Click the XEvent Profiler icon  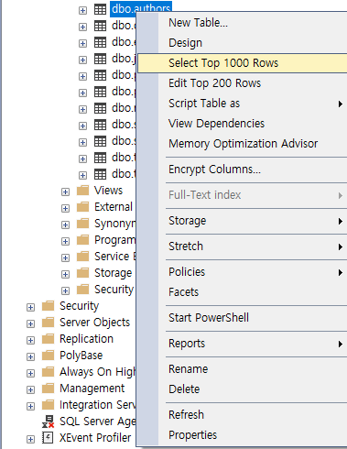click(48, 438)
